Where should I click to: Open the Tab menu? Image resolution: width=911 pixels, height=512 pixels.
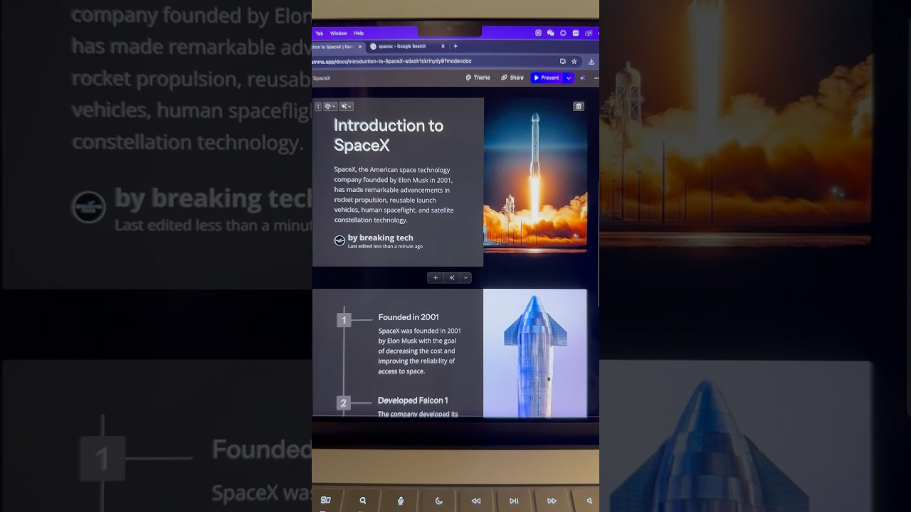pyautogui.click(x=320, y=33)
